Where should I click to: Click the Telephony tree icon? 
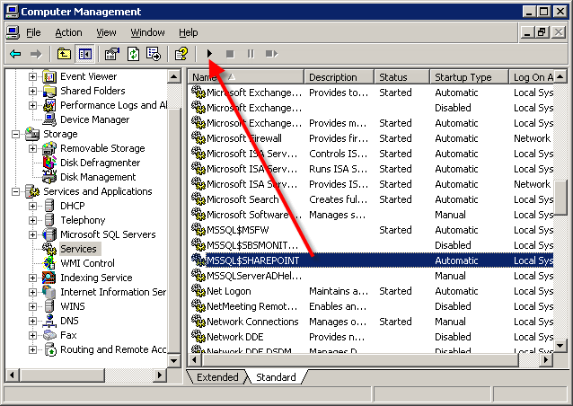click(49, 220)
